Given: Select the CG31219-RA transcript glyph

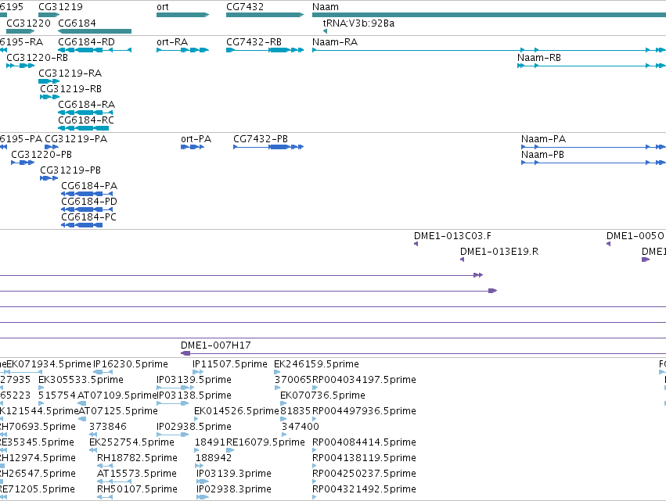Looking at the screenshot, I should (x=49, y=81).
